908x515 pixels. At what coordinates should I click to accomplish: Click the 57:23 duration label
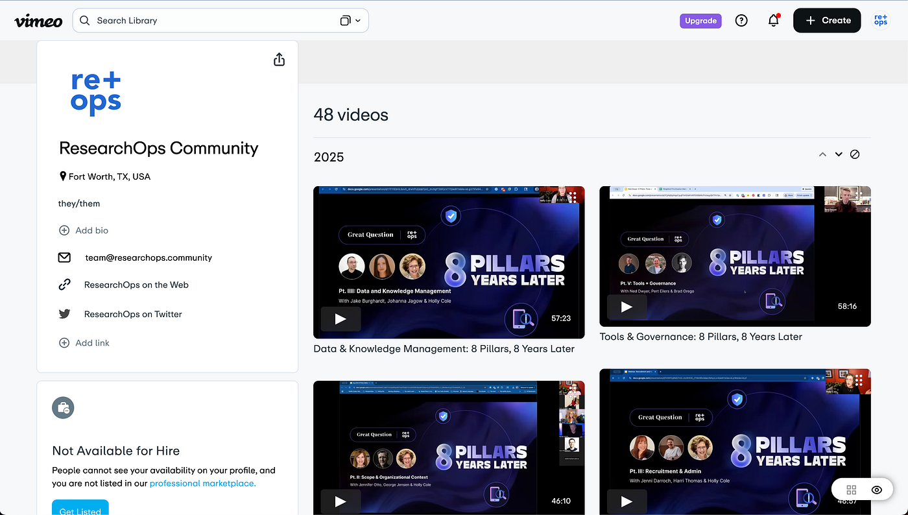(561, 318)
